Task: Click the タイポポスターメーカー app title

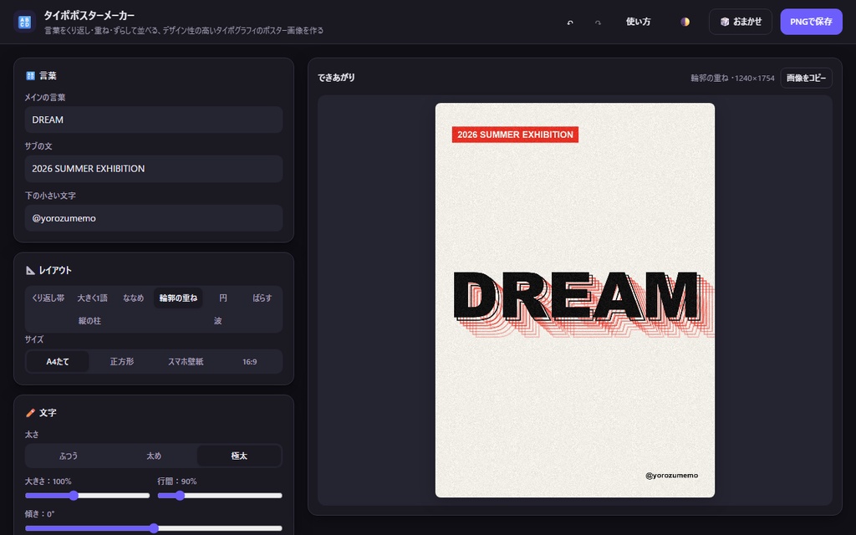Action: point(89,15)
